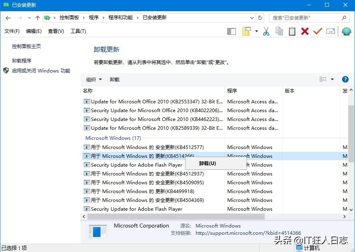
Task: Click the 卸载 command button
Action: (x=115, y=79)
